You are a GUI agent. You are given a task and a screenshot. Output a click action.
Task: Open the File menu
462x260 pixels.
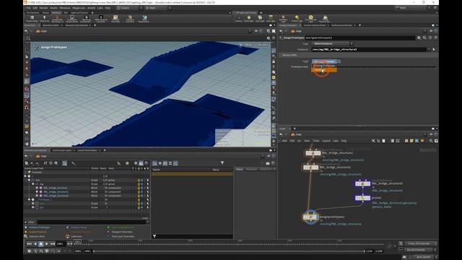pos(29,8)
